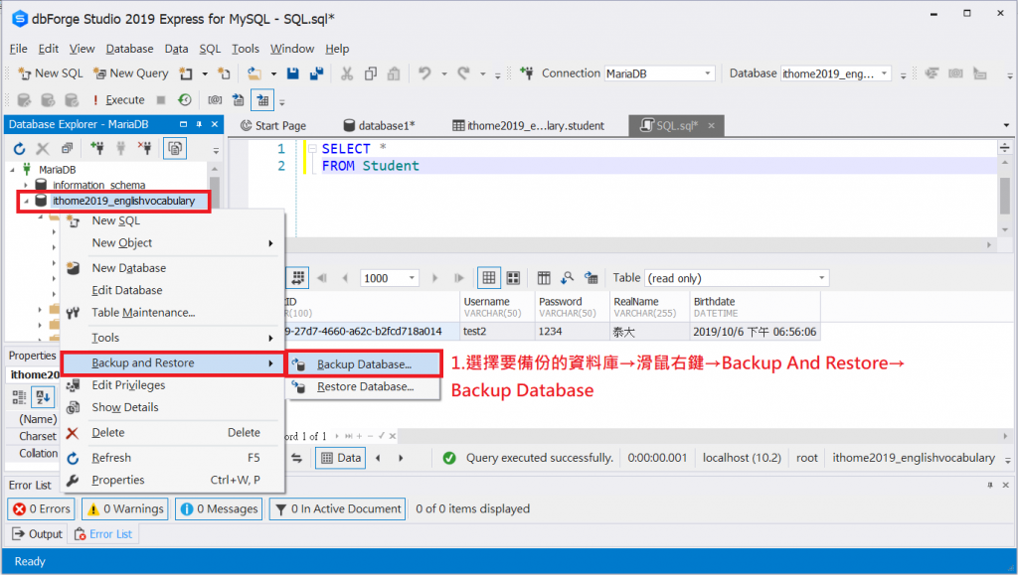
Task: Click the test2 cell in results
Action: (x=497, y=332)
